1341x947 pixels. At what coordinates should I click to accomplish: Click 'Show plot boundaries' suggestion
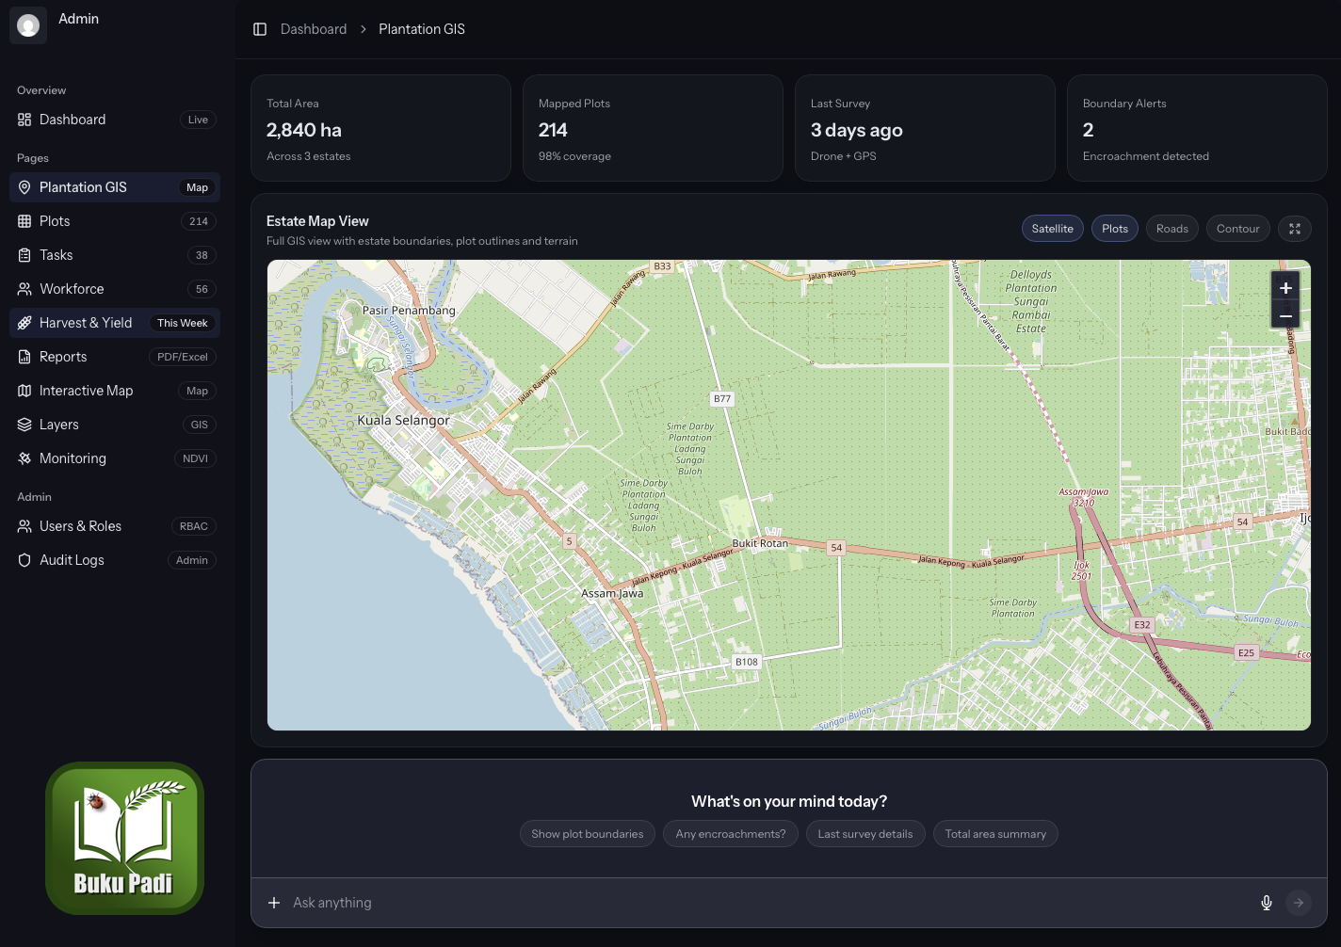pyautogui.click(x=588, y=834)
